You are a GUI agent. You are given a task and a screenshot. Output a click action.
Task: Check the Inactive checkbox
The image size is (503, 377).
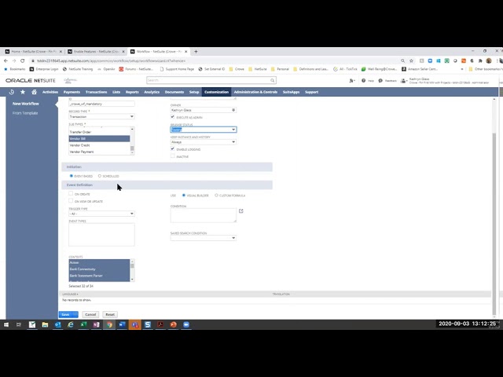click(x=173, y=156)
